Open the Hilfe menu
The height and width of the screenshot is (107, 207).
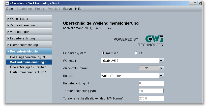[78, 9]
